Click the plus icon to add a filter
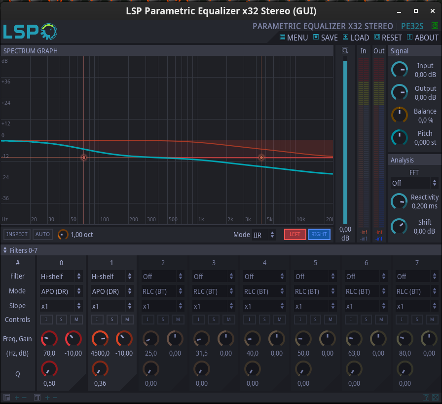 (x=16, y=397)
